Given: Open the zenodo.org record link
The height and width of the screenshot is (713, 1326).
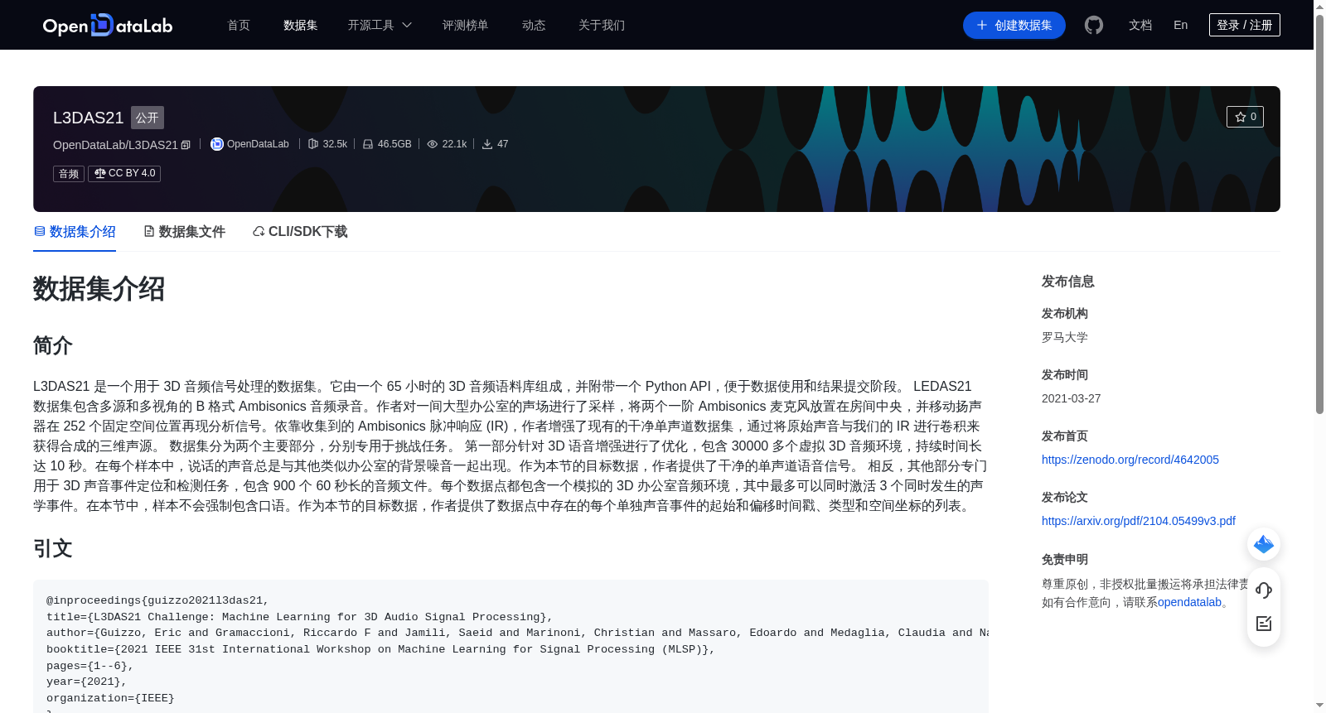Looking at the screenshot, I should [x=1130, y=460].
